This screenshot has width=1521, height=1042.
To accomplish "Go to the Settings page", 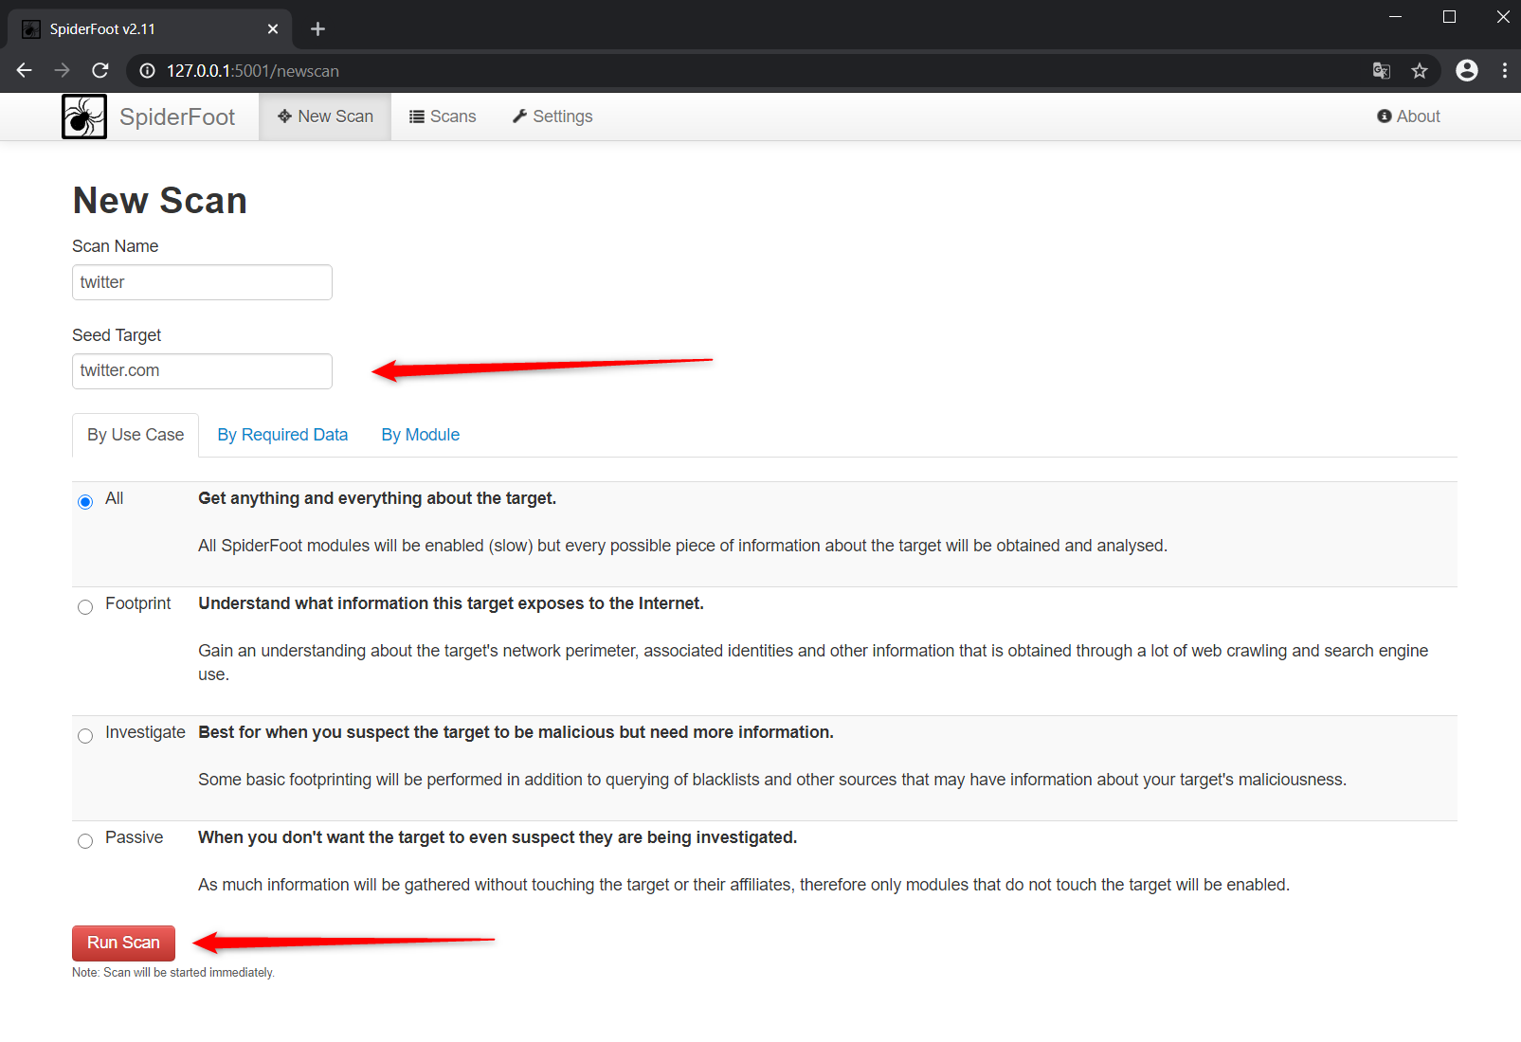I will (552, 117).
